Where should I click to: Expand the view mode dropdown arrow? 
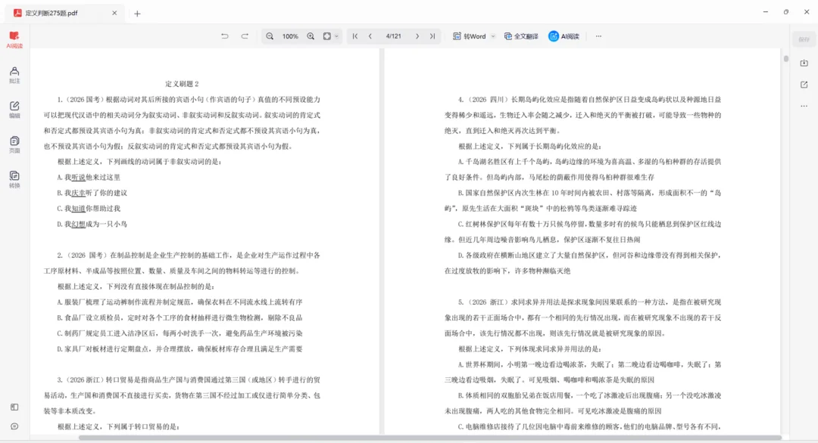pyautogui.click(x=336, y=36)
